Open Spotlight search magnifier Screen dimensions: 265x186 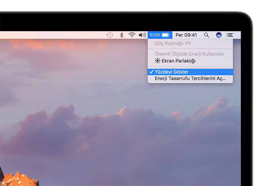[206, 35]
